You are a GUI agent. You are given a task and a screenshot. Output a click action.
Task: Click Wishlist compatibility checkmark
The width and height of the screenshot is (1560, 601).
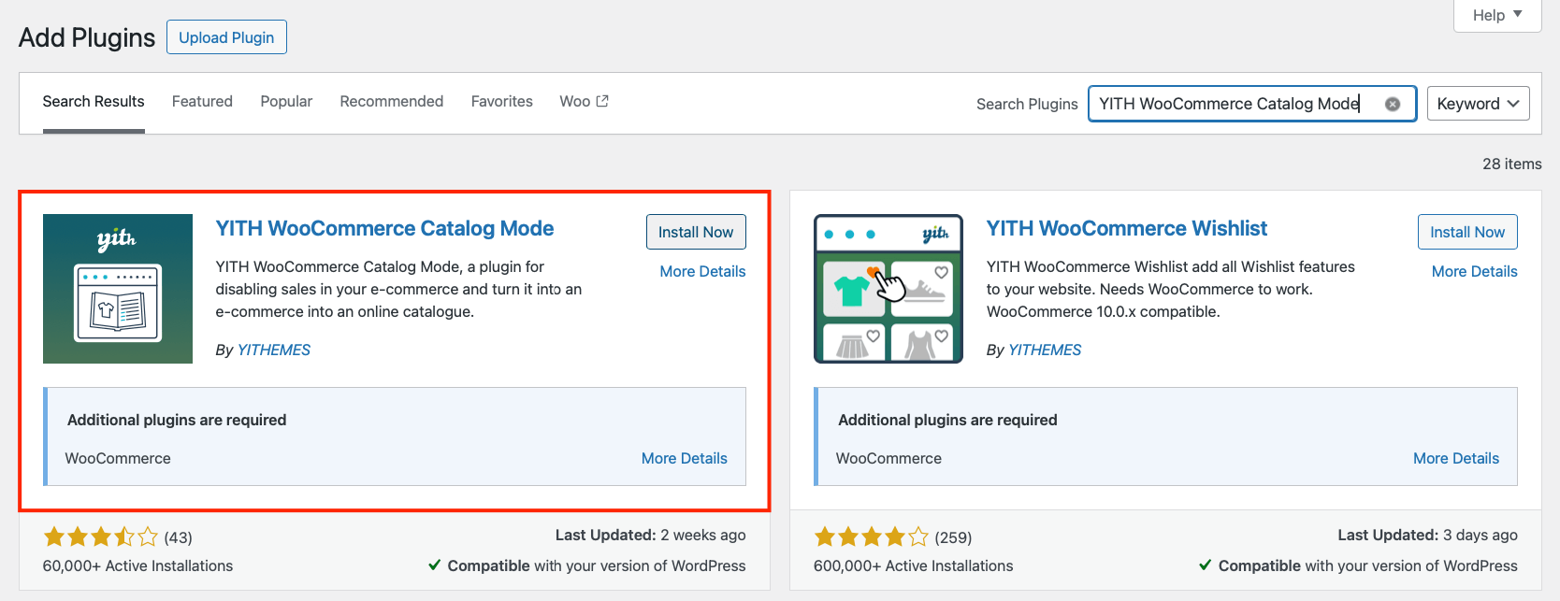coord(1206,565)
